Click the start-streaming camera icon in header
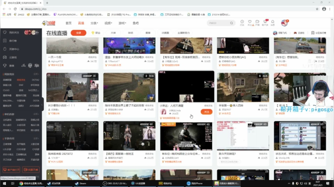The height and width of the screenshot is (187, 334). (x=257, y=23)
